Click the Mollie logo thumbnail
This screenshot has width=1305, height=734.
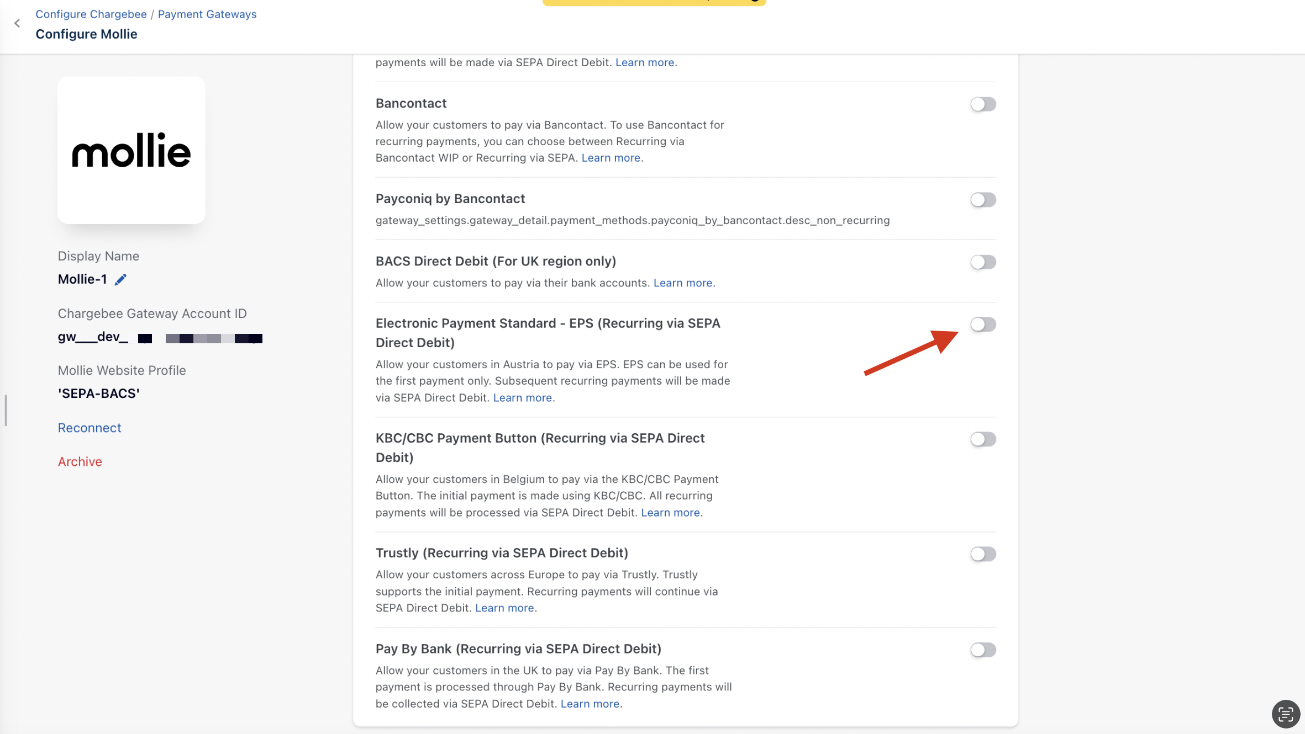click(131, 150)
